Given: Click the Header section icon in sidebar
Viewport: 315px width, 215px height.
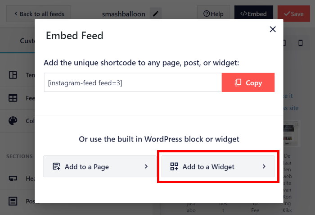Looking at the screenshot, I should pos(13,178).
